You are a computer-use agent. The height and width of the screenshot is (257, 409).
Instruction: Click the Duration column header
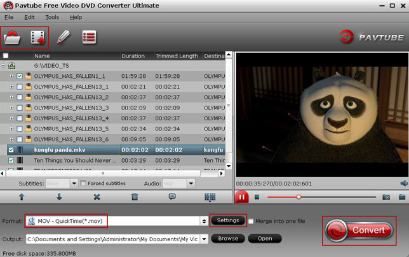137,56
